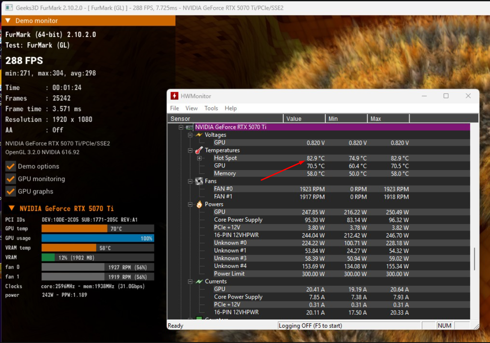Click the 20.41 A GPU current value
490x343 pixels.
point(315,289)
